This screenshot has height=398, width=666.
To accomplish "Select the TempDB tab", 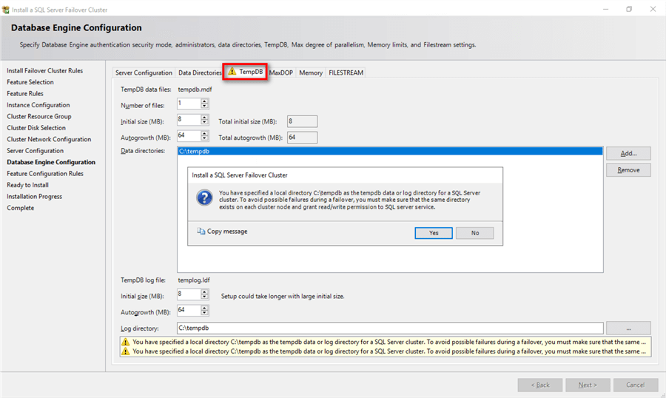I will (x=245, y=72).
